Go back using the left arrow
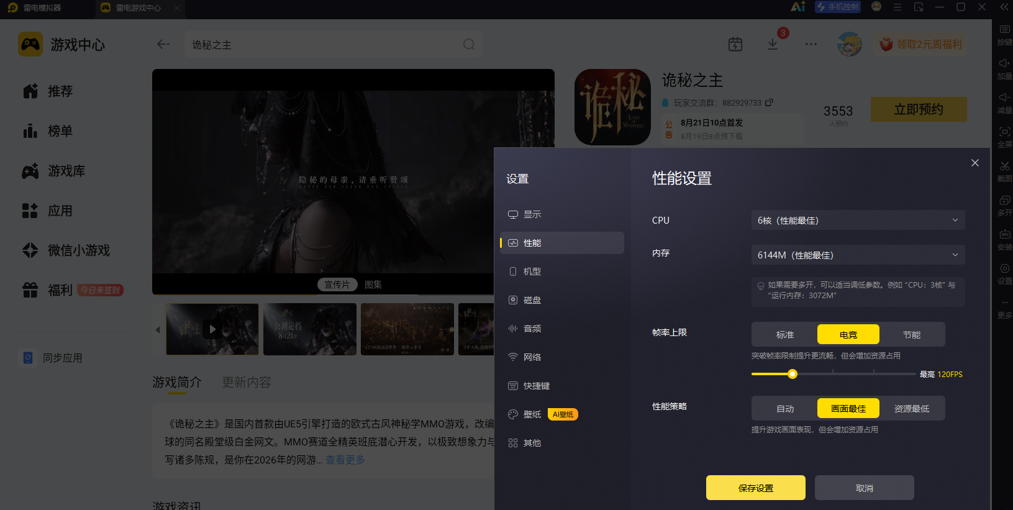1013x510 pixels. point(163,44)
